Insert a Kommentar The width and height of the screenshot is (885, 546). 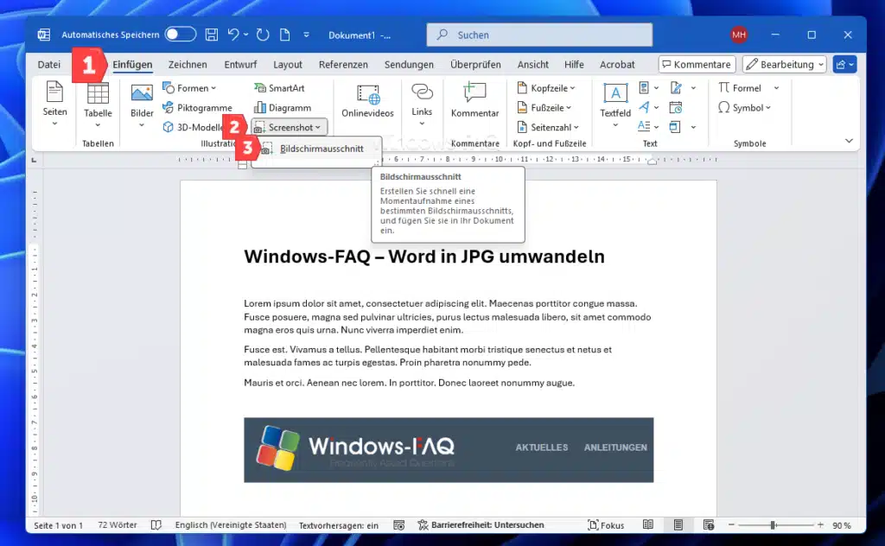[x=474, y=100]
